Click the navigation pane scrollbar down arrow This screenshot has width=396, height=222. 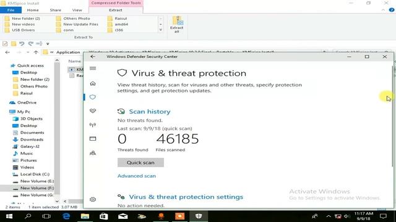coord(57,201)
